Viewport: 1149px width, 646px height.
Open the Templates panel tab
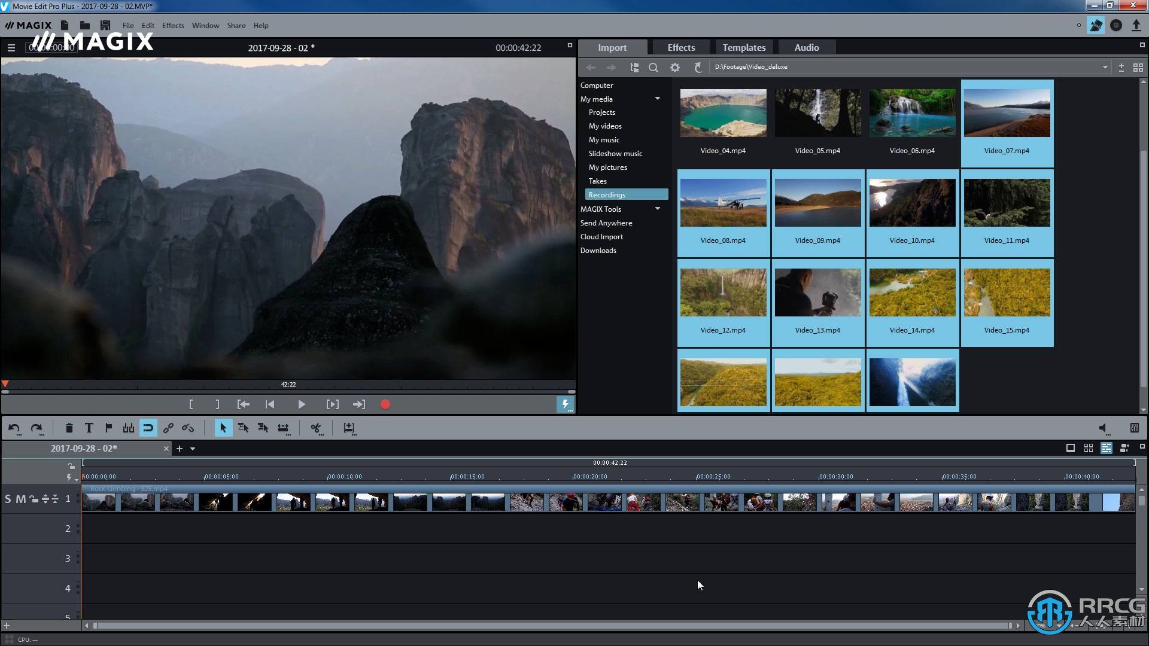[x=743, y=47]
